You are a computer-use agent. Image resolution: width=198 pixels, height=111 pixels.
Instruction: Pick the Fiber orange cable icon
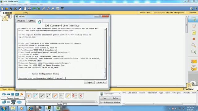(x=55, y=96)
